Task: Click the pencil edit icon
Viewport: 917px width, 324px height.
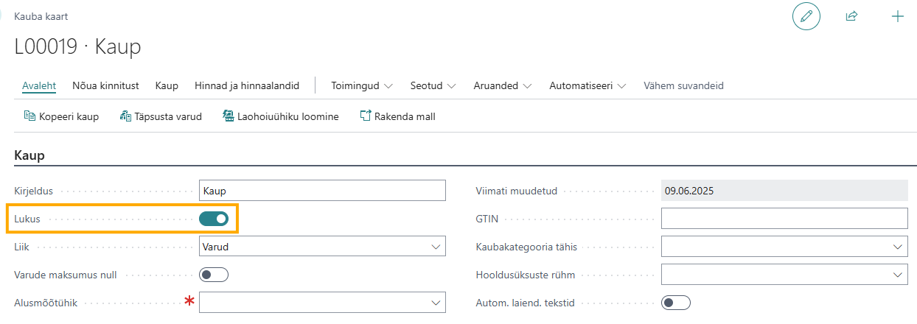Action: (806, 16)
